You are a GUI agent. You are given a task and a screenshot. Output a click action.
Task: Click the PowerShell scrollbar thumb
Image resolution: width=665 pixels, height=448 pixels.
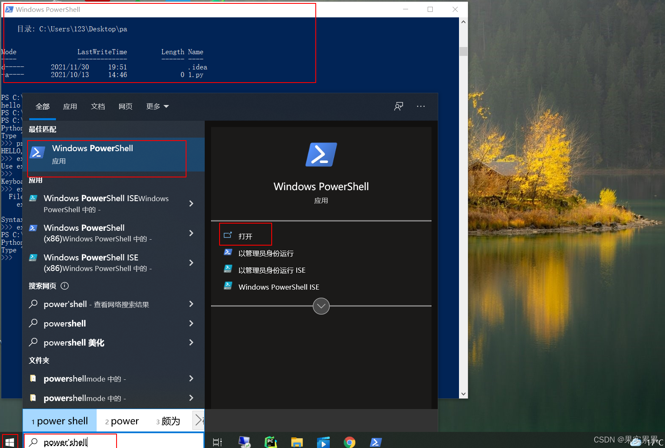tap(464, 52)
